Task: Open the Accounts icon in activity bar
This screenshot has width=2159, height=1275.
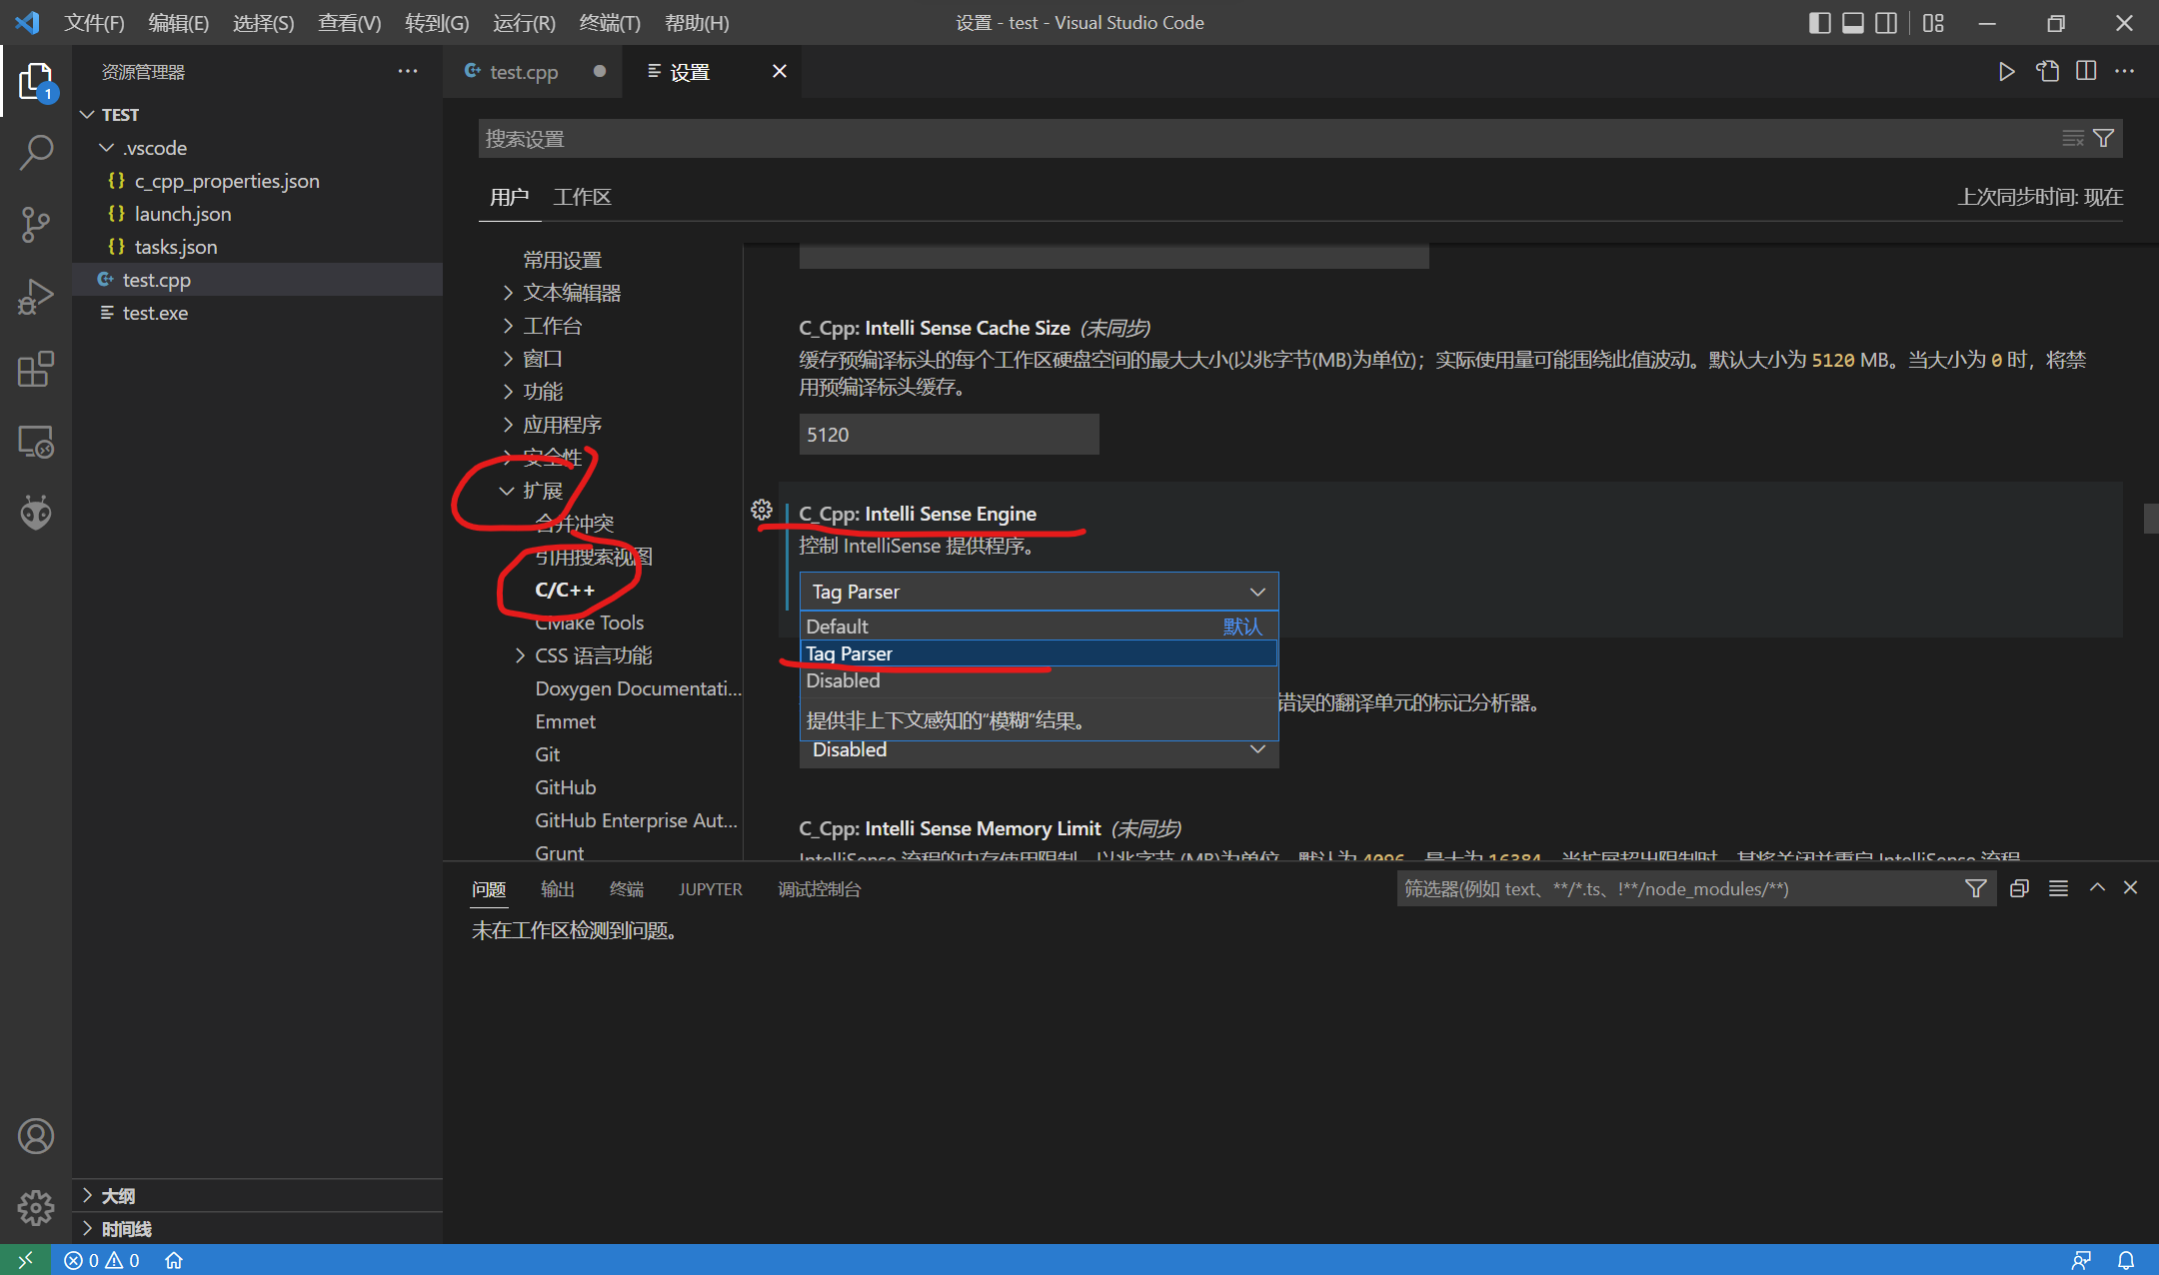Action: point(36,1136)
